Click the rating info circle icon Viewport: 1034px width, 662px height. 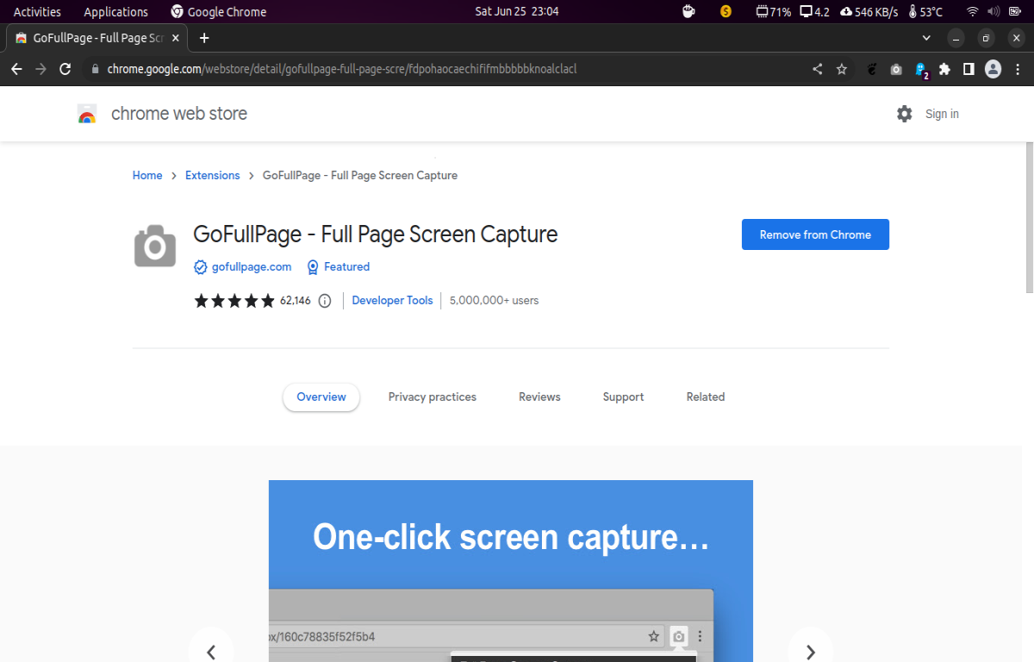tap(325, 301)
